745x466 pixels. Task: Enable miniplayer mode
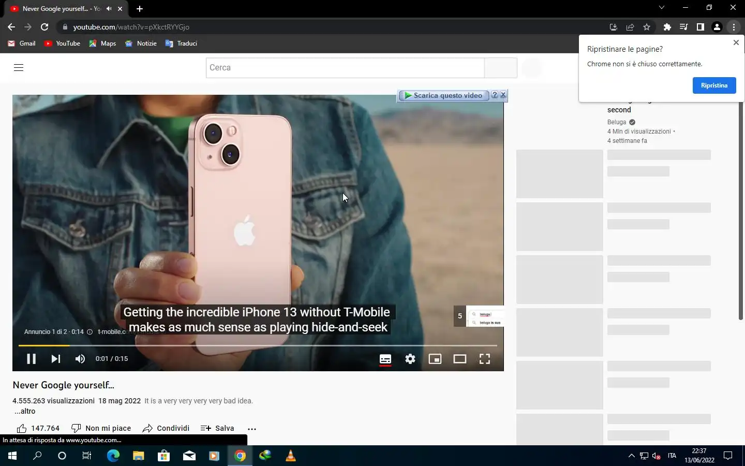(435, 359)
